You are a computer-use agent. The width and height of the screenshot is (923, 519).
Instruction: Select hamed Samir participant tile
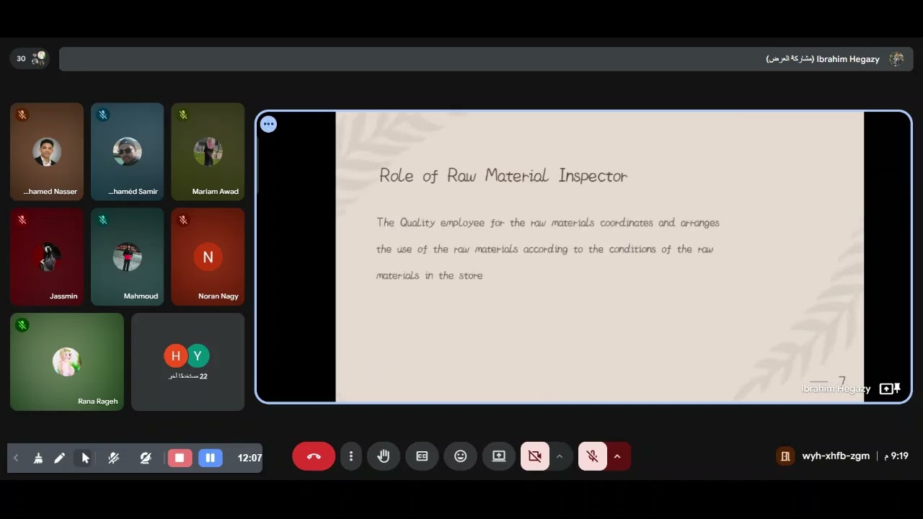coord(128,151)
